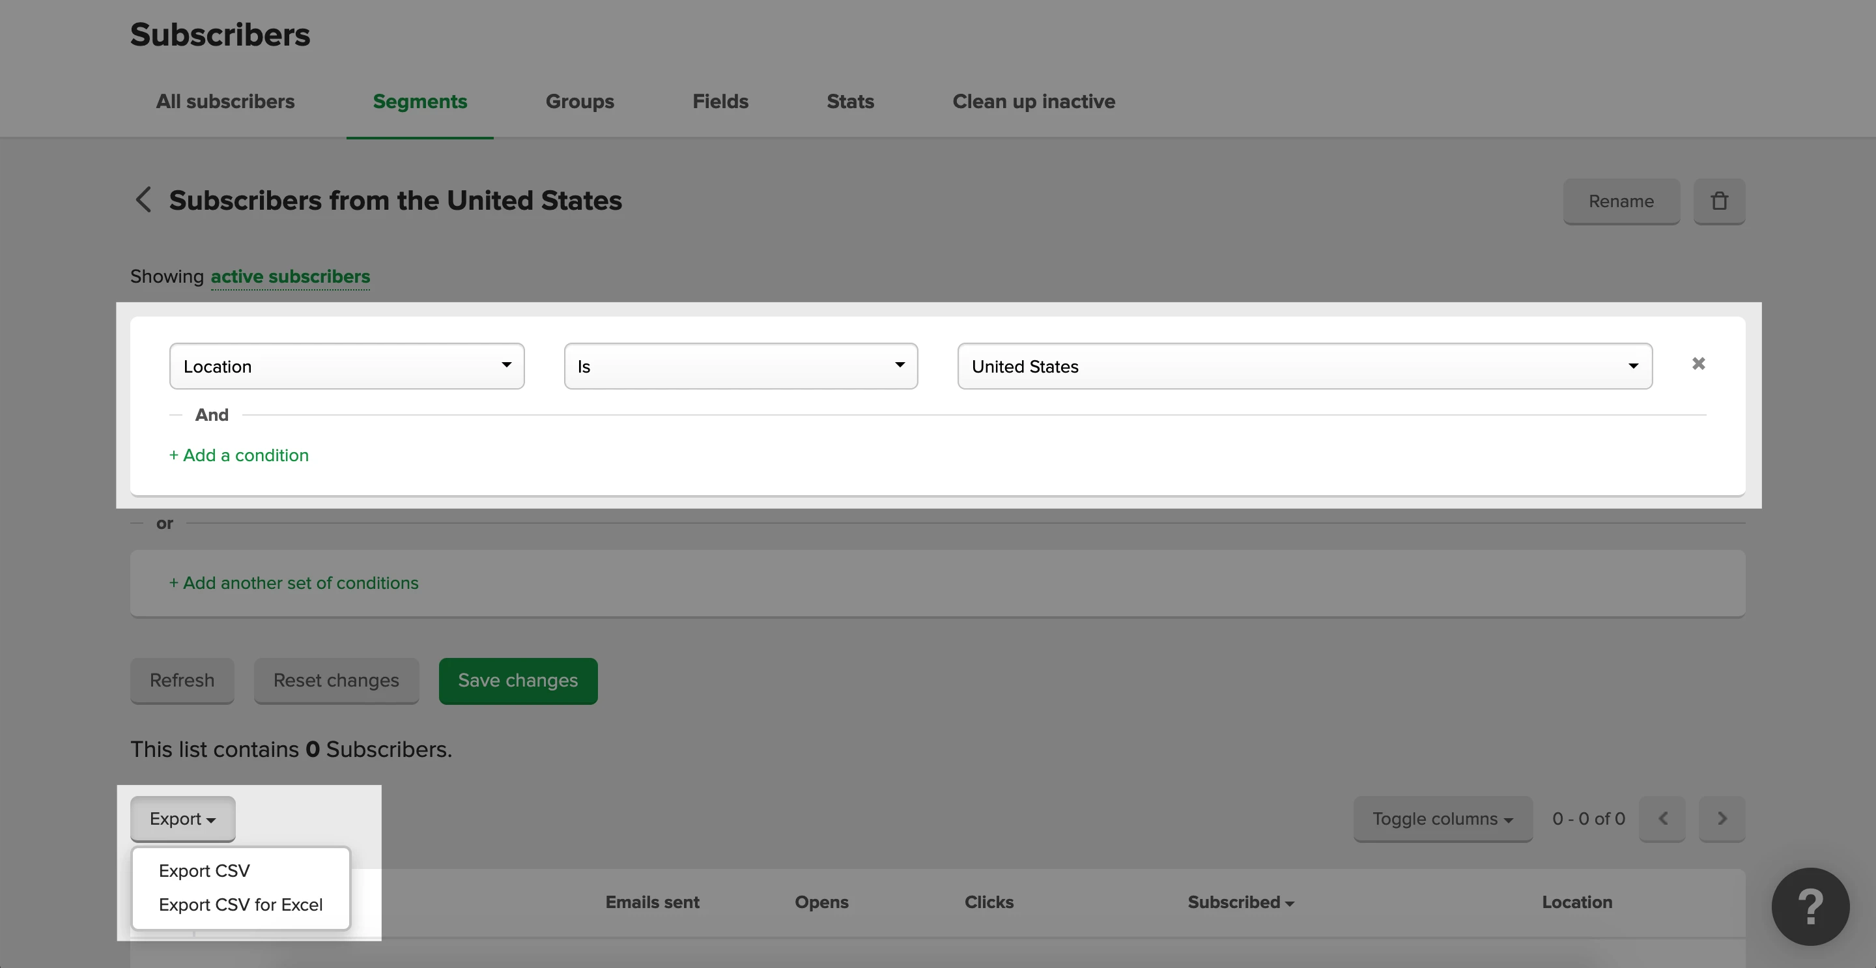
Task: Delete the segment with the trash icon
Action: pos(1719,201)
